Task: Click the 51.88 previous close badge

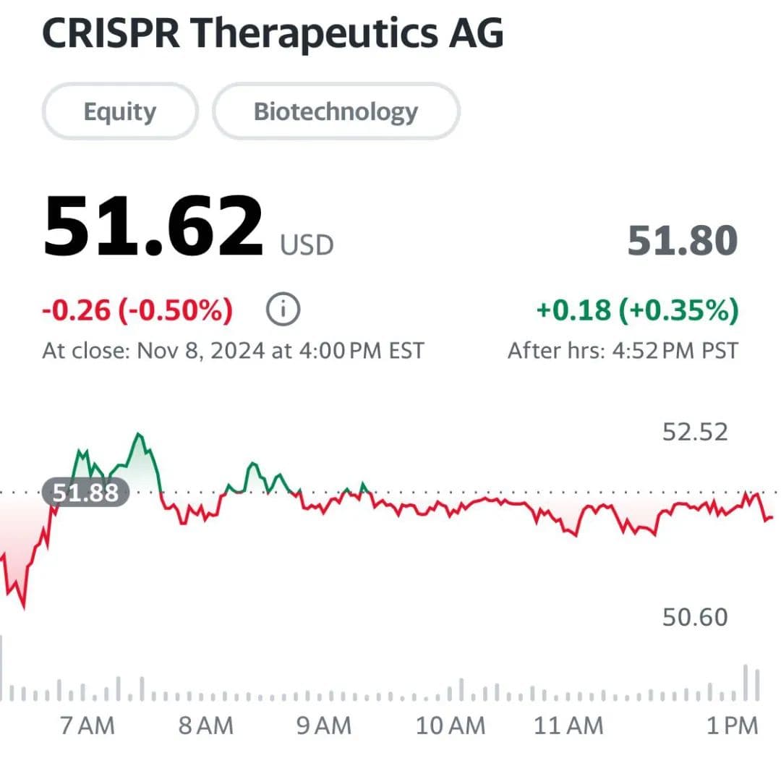Action: click(85, 493)
